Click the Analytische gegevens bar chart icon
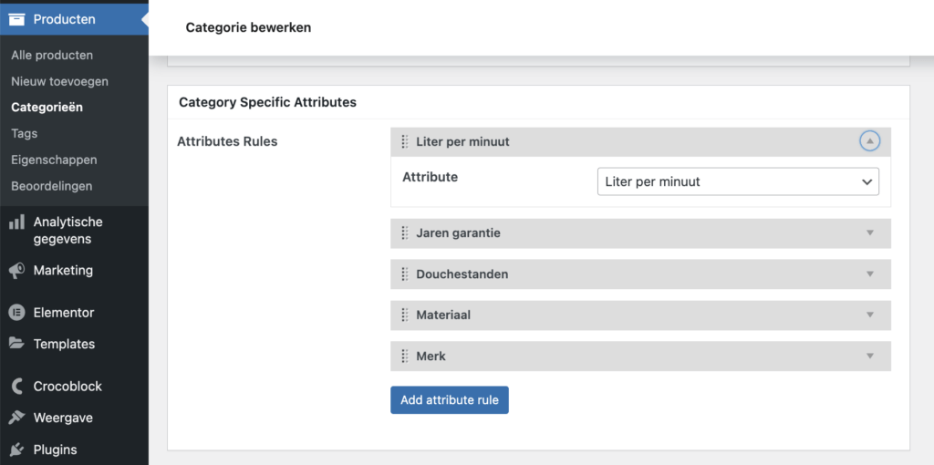The width and height of the screenshot is (934, 465). (x=16, y=222)
